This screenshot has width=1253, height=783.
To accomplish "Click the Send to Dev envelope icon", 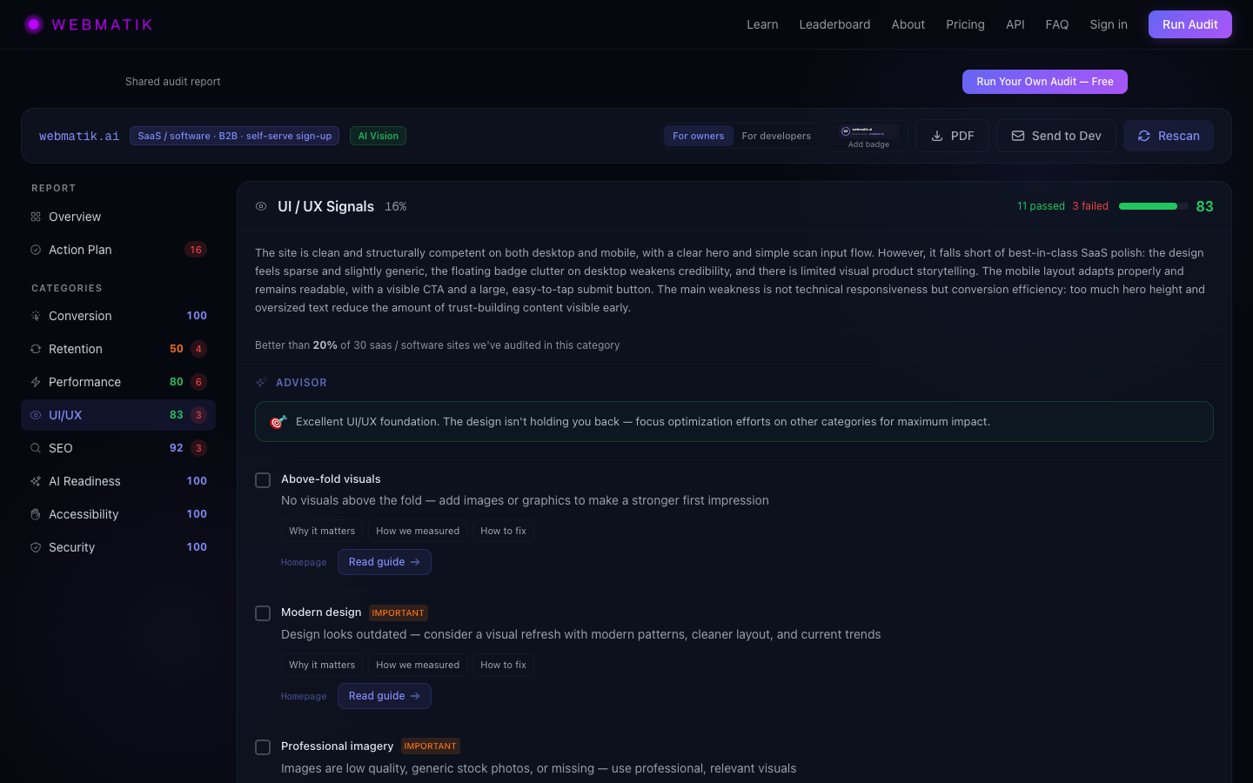I will click(1018, 136).
